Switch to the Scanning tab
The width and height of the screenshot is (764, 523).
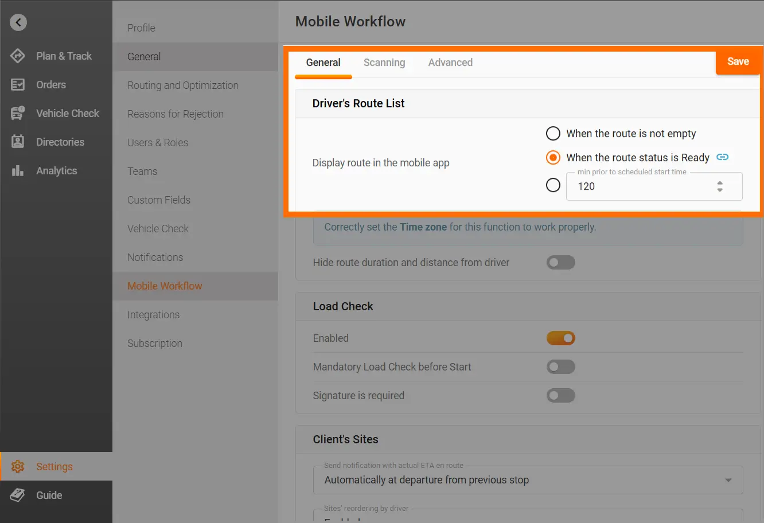[384, 63]
